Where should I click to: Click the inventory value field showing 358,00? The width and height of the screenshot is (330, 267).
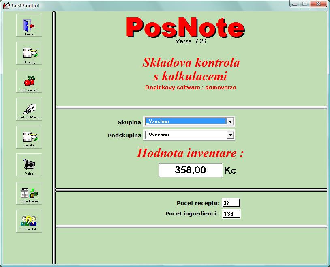pyautogui.click(x=190, y=170)
